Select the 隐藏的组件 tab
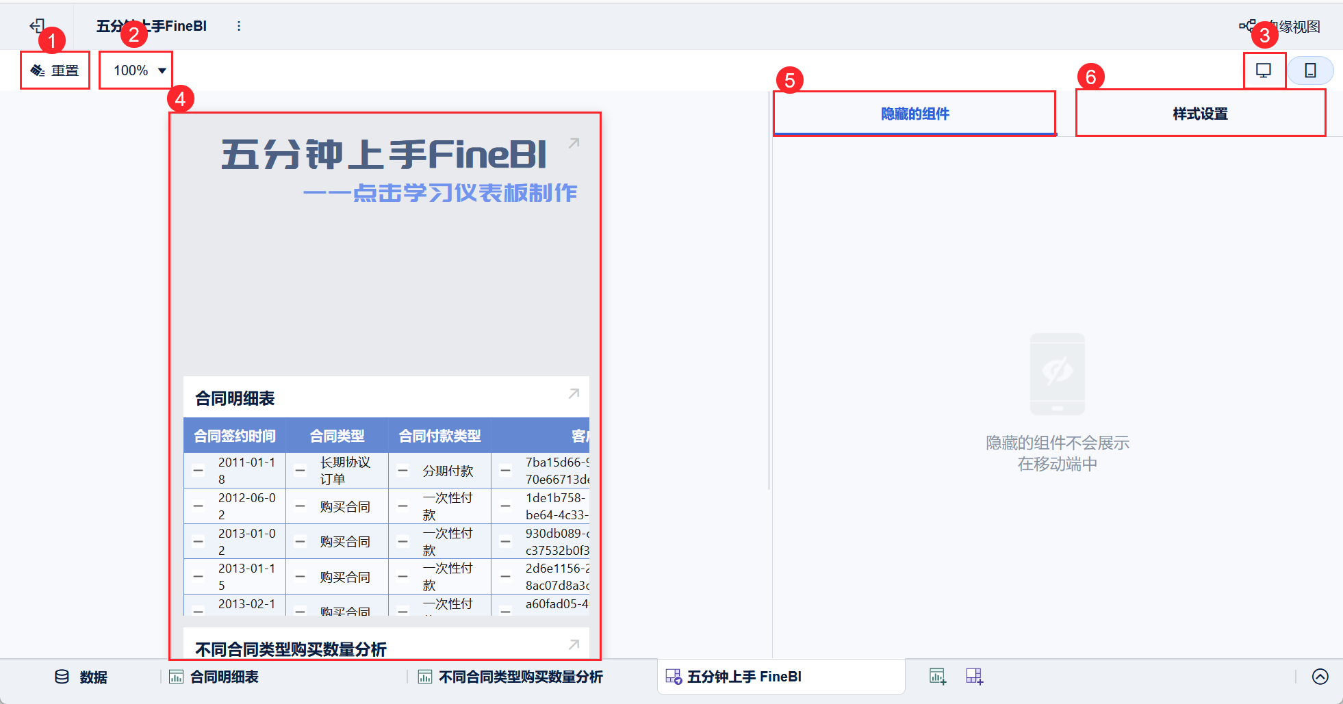This screenshot has width=1343, height=704. pyautogui.click(x=914, y=114)
